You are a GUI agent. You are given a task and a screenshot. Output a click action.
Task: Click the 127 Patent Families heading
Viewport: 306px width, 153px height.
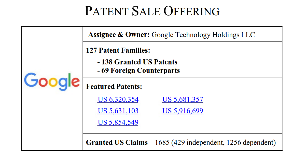[118, 50]
